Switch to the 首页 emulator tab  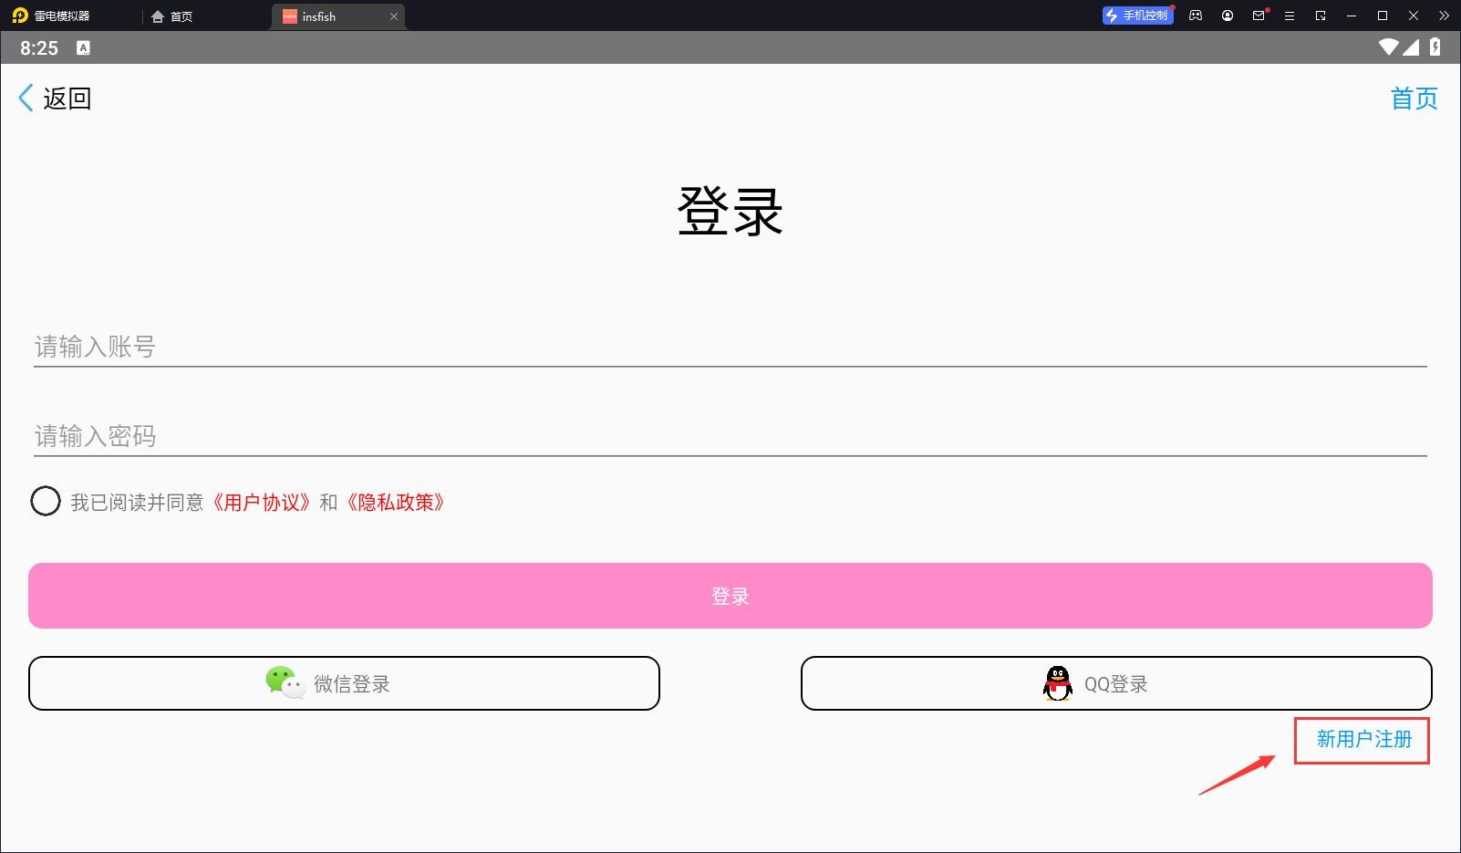click(x=172, y=16)
